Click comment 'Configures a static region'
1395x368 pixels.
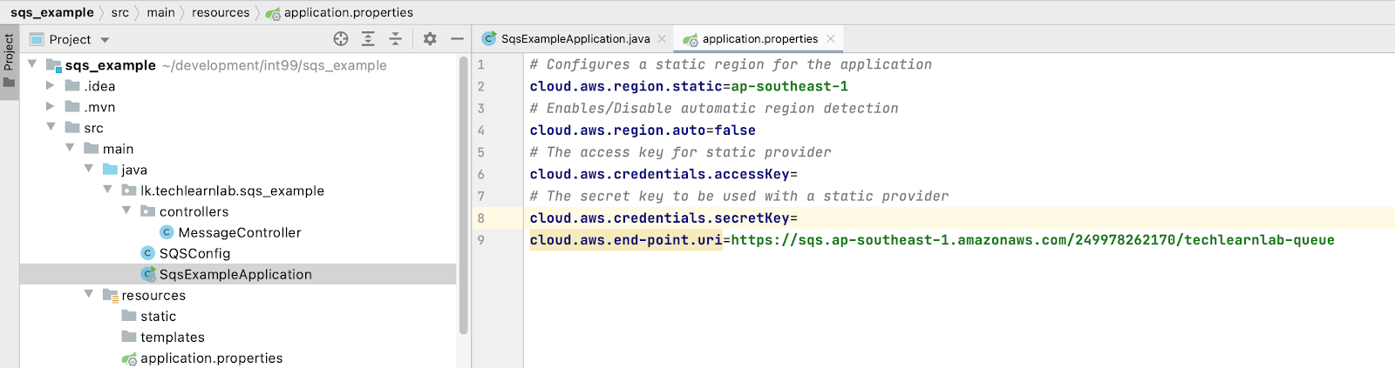[x=731, y=64]
